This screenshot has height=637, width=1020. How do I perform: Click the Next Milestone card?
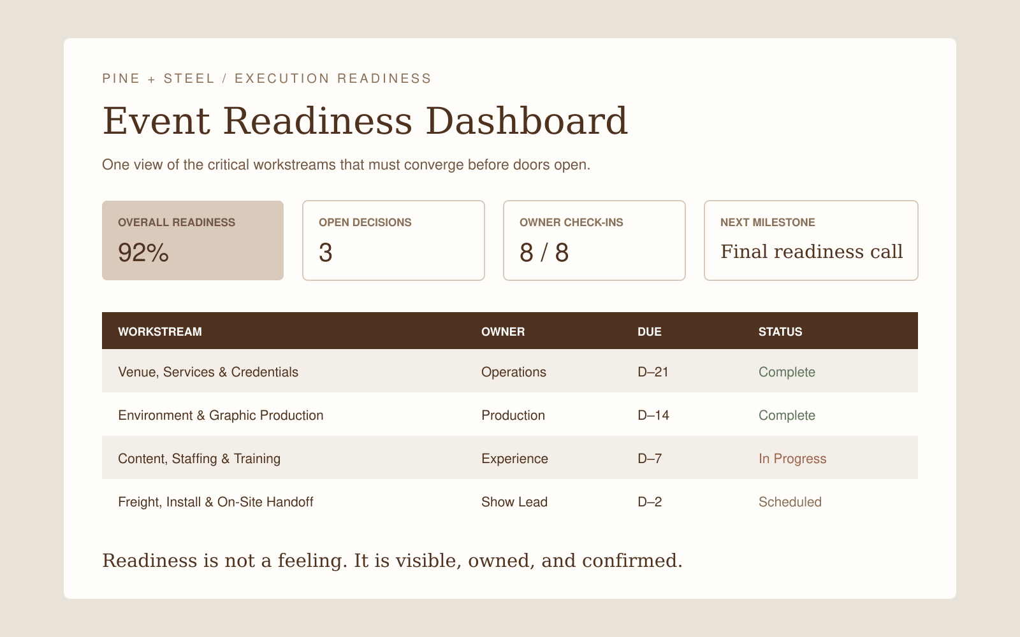pyautogui.click(x=811, y=240)
